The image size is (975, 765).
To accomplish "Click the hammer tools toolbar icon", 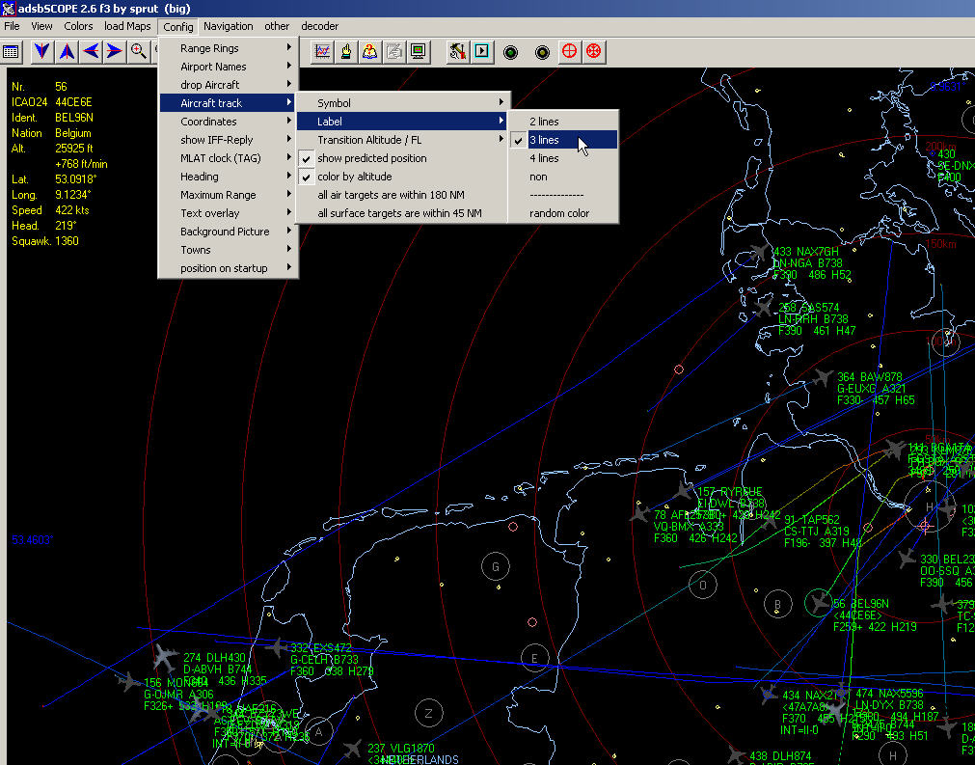I will point(458,52).
